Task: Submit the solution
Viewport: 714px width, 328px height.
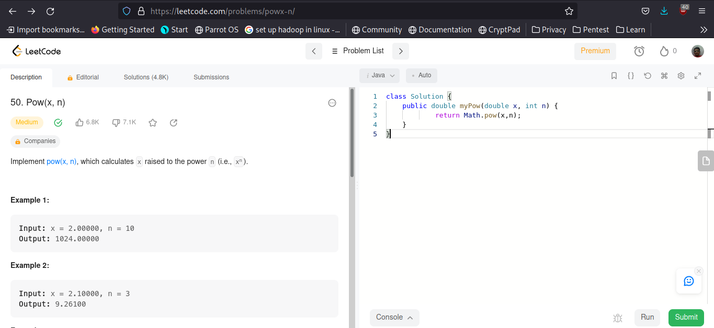Action: [x=686, y=318]
